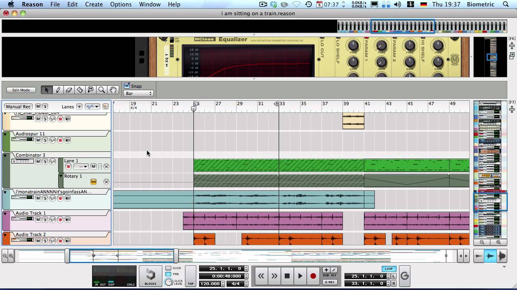Collapse the i'monatrain audio track

[5, 192]
